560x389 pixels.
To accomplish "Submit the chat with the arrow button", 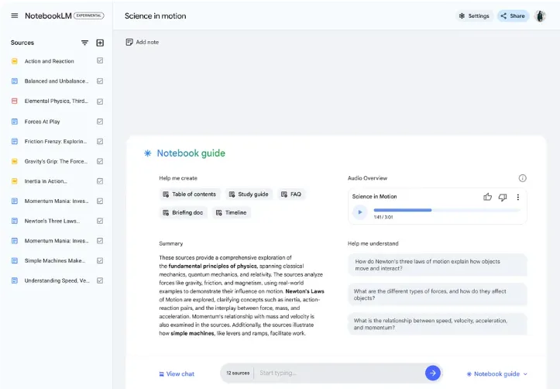I will pyautogui.click(x=433, y=373).
